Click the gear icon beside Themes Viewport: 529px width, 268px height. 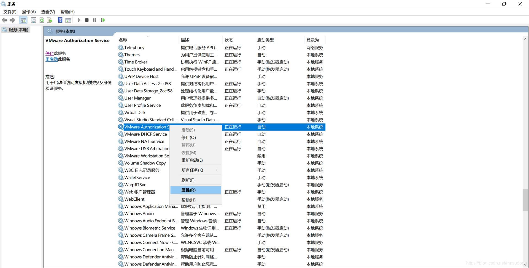pos(121,55)
